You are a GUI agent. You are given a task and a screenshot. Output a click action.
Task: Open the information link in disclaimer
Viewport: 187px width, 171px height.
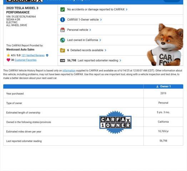coord(69,71)
